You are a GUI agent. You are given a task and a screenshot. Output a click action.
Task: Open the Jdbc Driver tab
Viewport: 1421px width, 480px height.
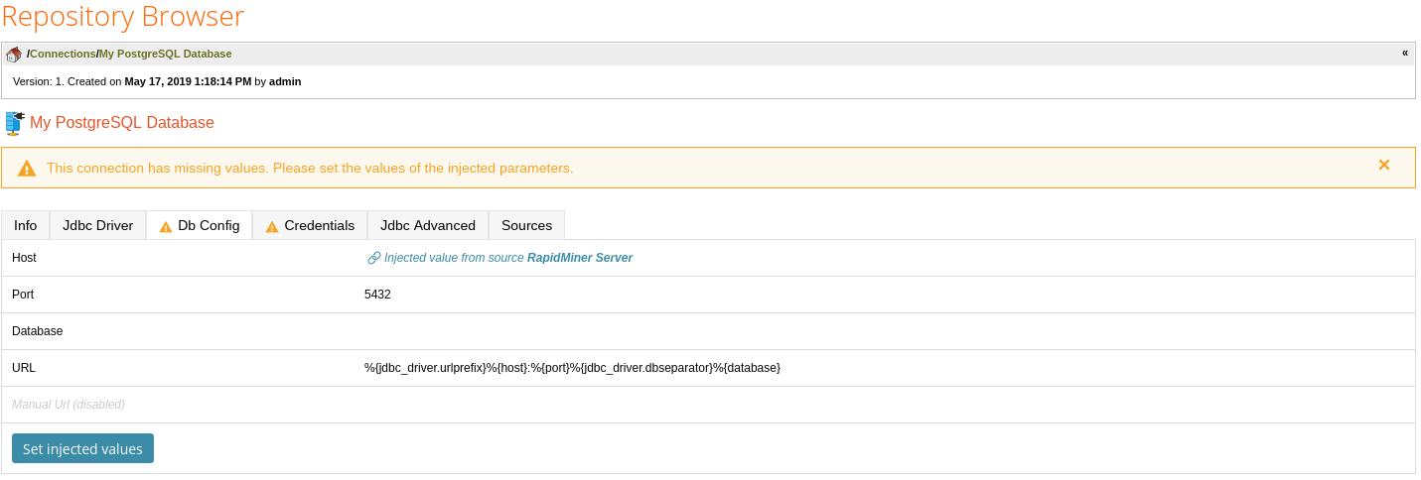click(97, 225)
